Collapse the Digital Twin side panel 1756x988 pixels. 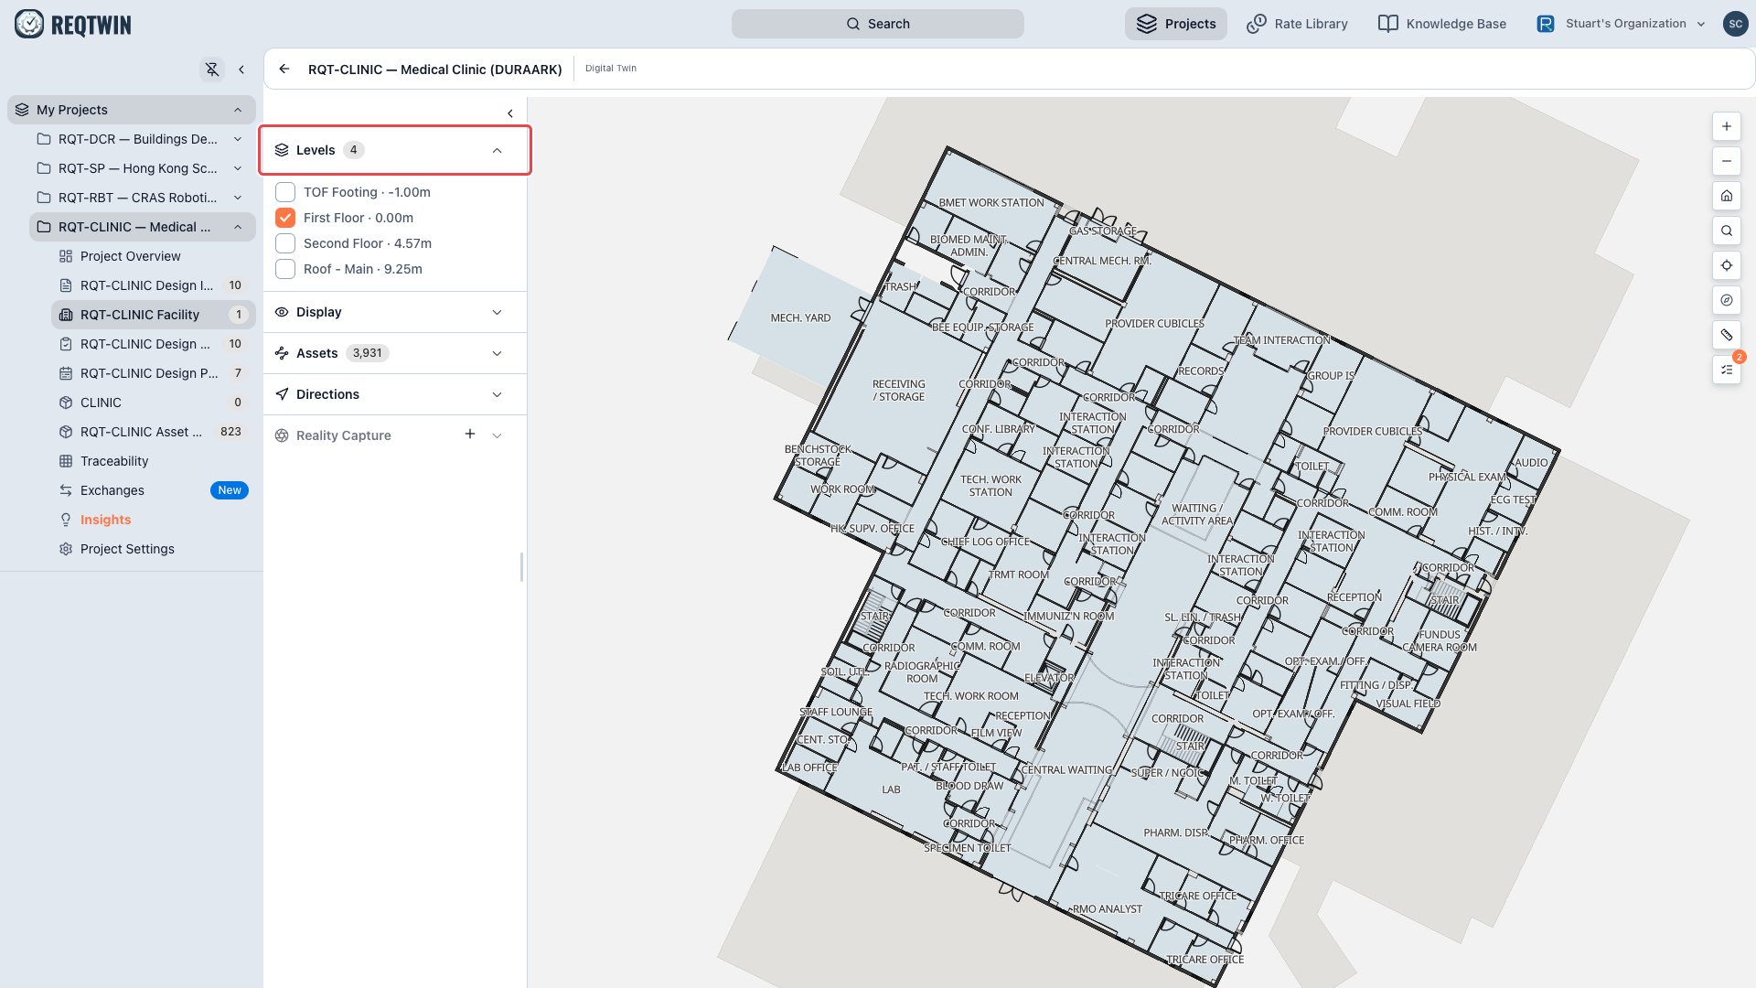pos(510,113)
